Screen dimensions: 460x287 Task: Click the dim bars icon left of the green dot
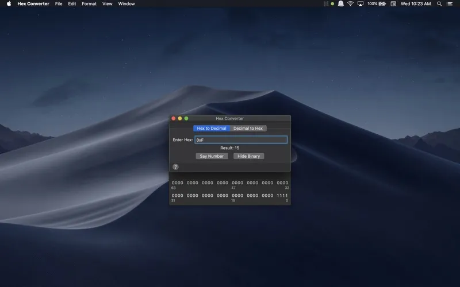point(325,4)
